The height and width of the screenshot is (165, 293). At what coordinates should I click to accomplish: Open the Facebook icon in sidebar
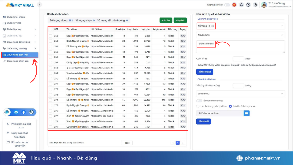(23, 112)
